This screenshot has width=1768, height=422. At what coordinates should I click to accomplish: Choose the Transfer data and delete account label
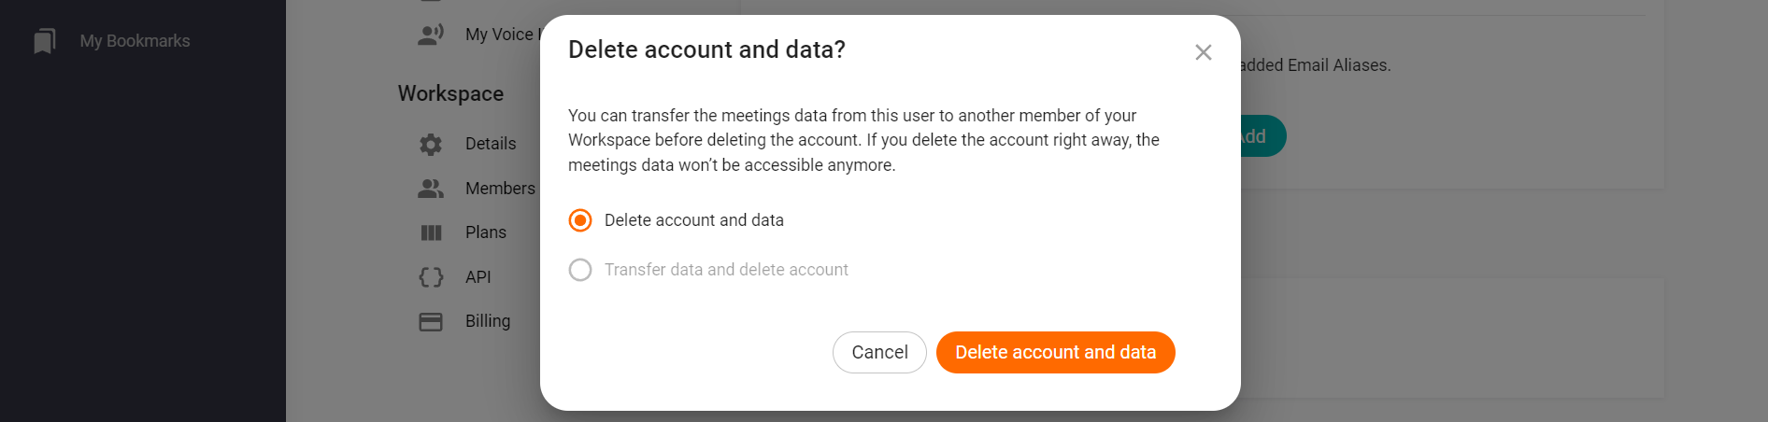point(726,270)
